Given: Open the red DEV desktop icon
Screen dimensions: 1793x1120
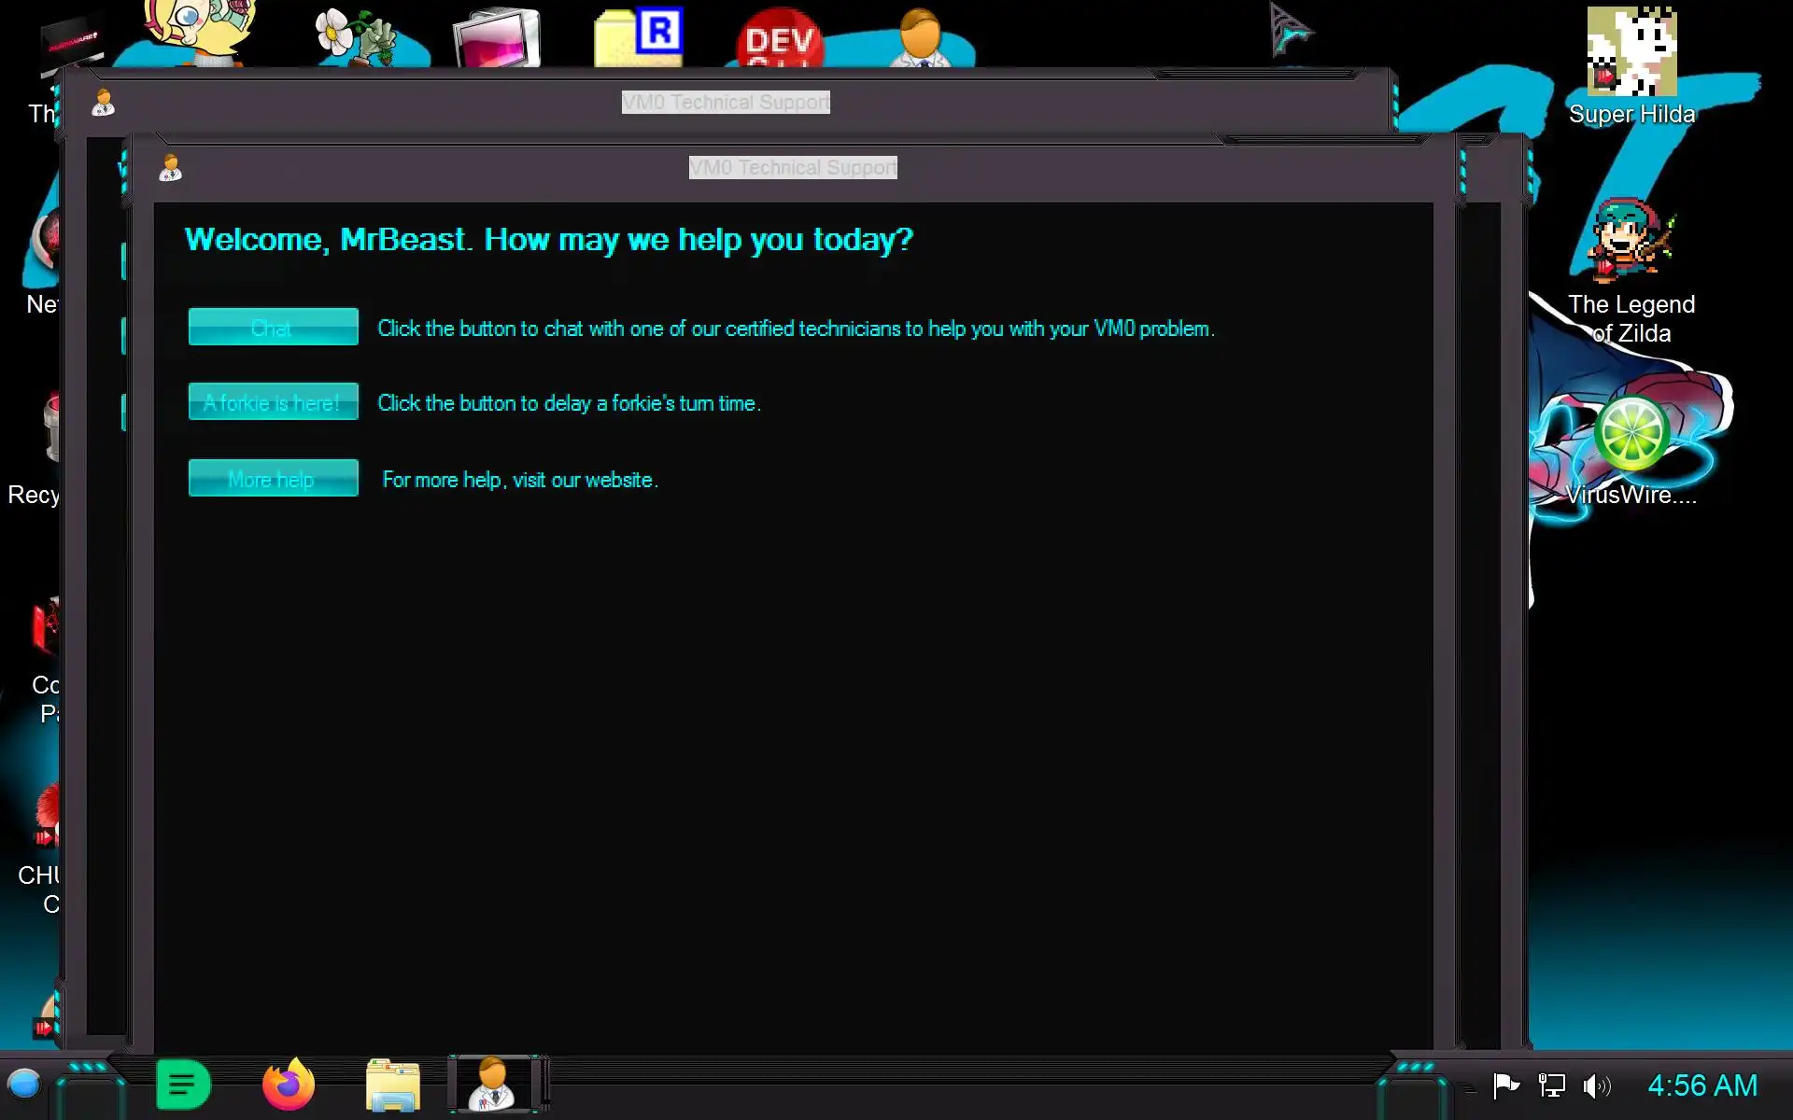Looking at the screenshot, I should [x=780, y=39].
